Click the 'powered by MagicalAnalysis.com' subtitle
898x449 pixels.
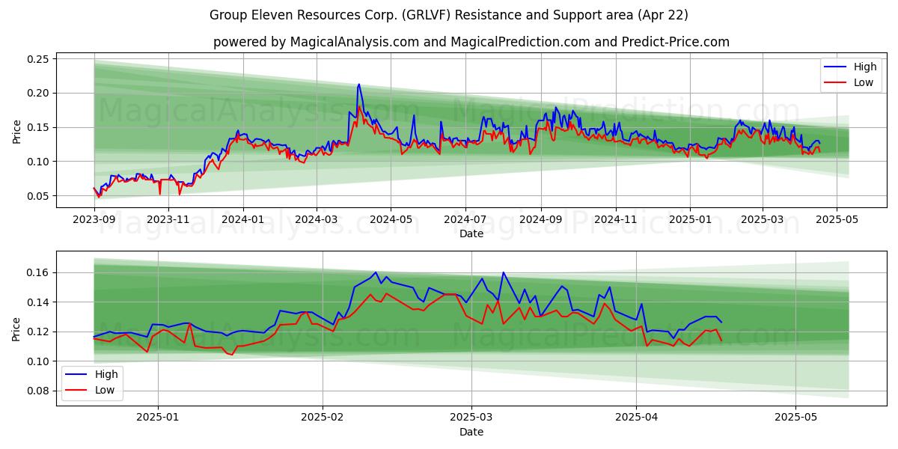click(471, 42)
